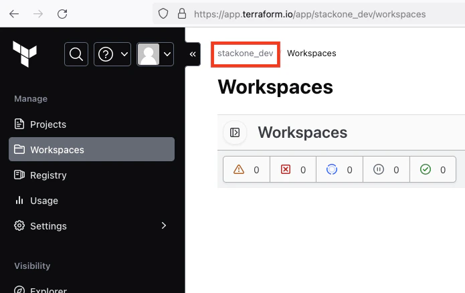This screenshot has width=465, height=293.
Task: Filter by on-hold pause status
Action: (x=387, y=169)
